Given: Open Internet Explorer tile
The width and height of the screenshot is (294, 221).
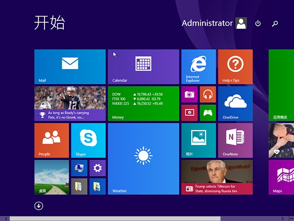Looking at the screenshot, I should point(198,66).
